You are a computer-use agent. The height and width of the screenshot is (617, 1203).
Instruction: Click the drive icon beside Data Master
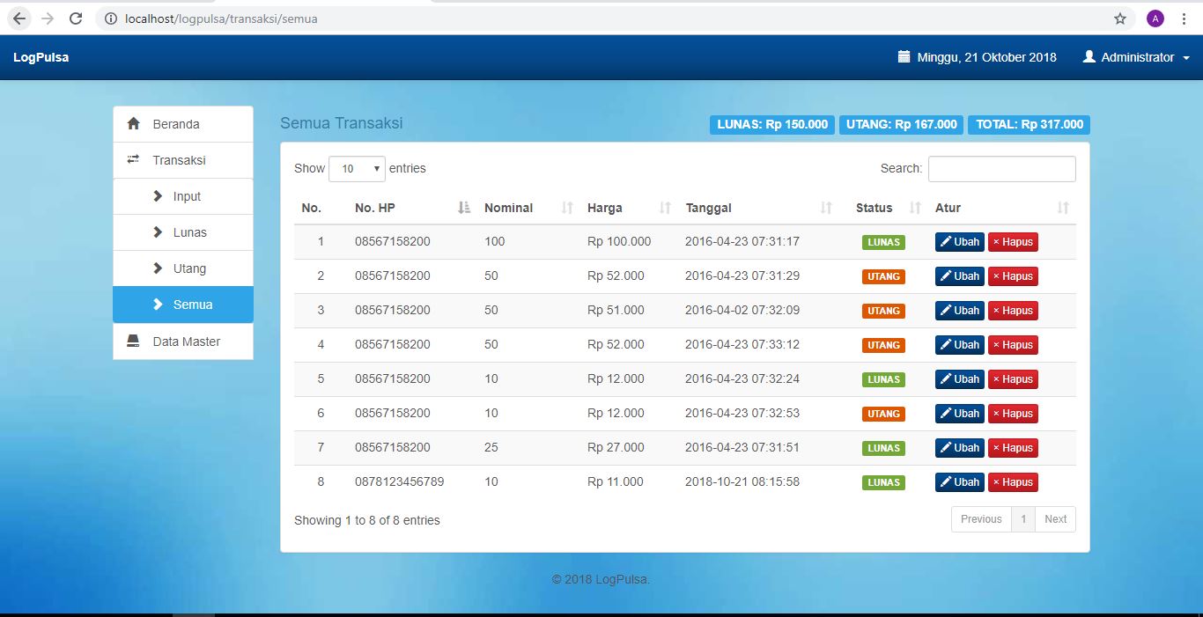(134, 342)
